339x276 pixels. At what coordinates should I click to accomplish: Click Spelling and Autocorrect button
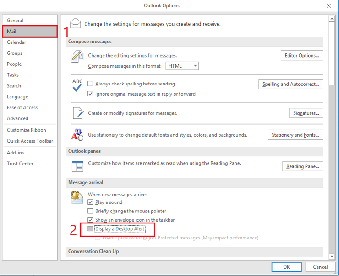[291, 84]
